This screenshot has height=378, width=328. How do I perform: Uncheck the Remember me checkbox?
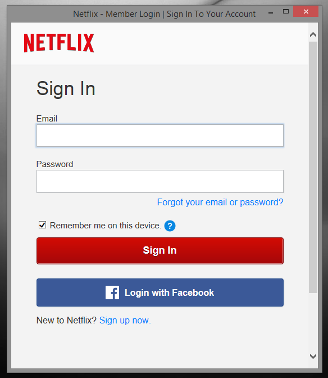click(42, 225)
